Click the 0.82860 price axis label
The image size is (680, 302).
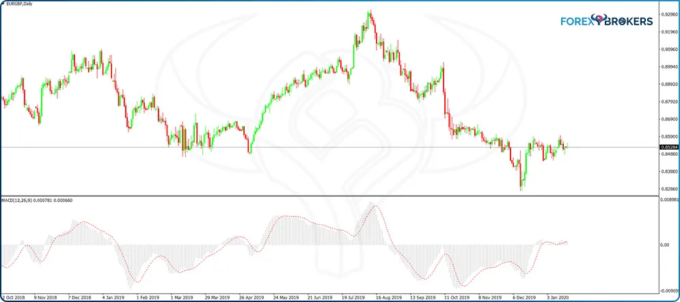(x=669, y=189)
